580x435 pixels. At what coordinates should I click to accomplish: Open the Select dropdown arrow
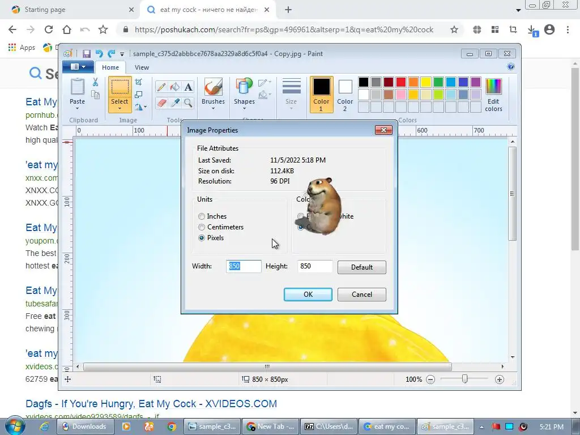click(x=120, y=108)
